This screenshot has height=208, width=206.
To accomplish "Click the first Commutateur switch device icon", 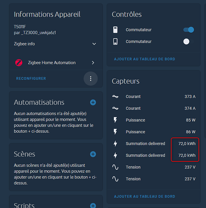I will coord(115,30).
